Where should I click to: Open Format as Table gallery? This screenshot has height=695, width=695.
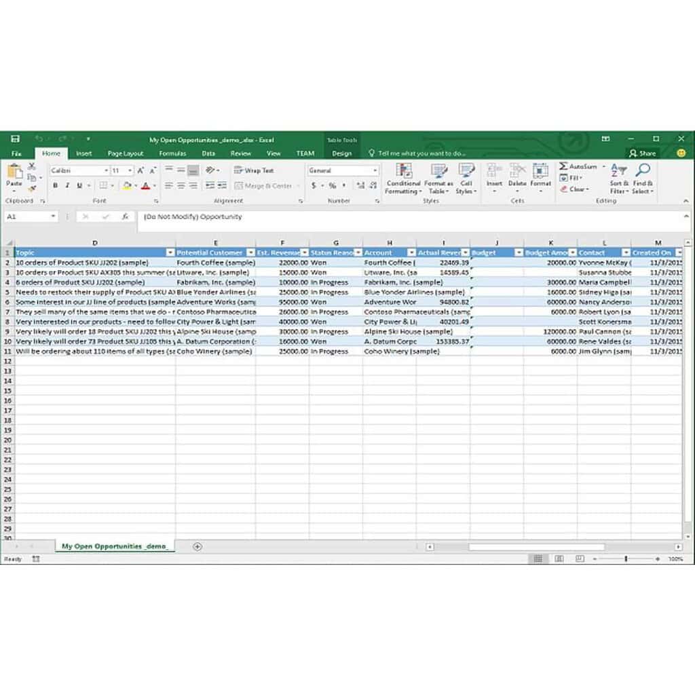tap(439, 179)
